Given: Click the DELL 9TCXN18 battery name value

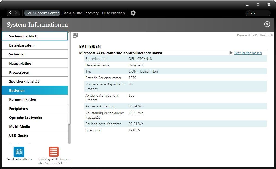Looking at the screenshot, I should [140, 59].
